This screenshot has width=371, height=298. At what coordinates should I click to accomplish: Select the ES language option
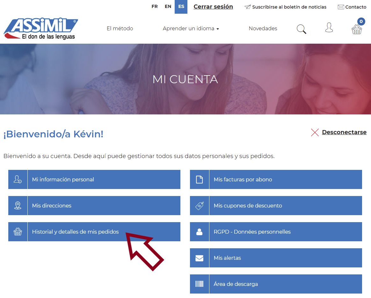pyautogui.click(x=181, y=7)
